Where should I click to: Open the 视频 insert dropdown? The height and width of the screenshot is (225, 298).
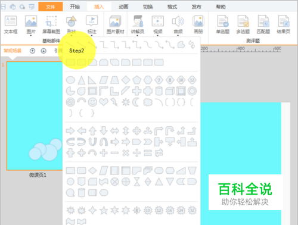(x=158, y=36)
